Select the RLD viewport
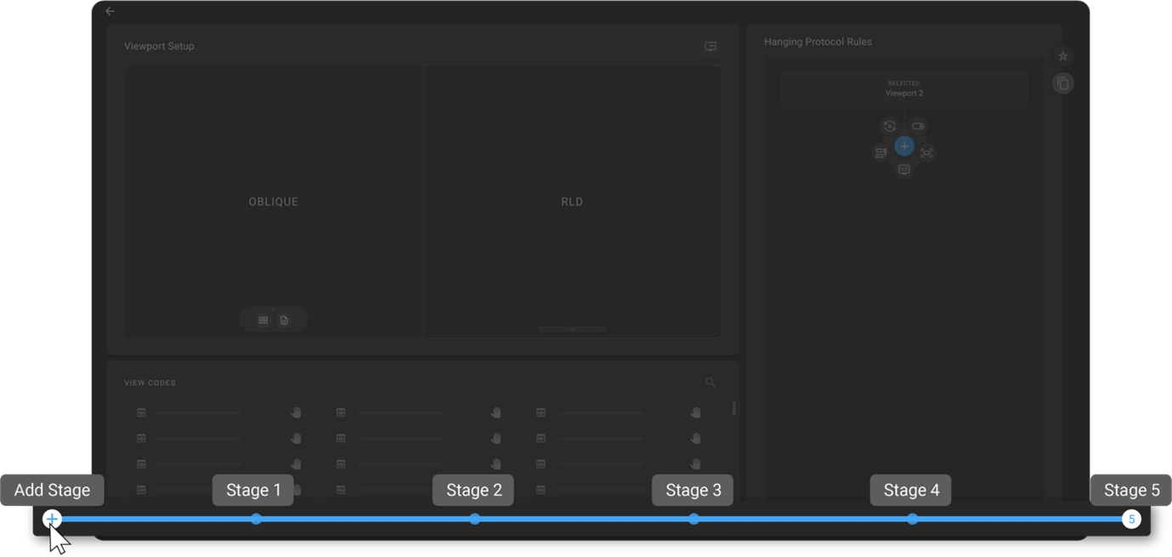1172x557 pixels. [x=572, y=202]
